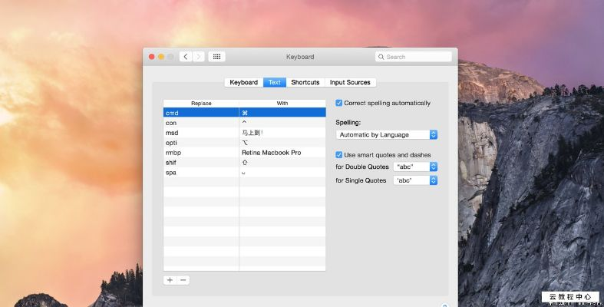The image size is (604, 307).
Task: Click the back navigation arrow
Action: click(186, 57)
